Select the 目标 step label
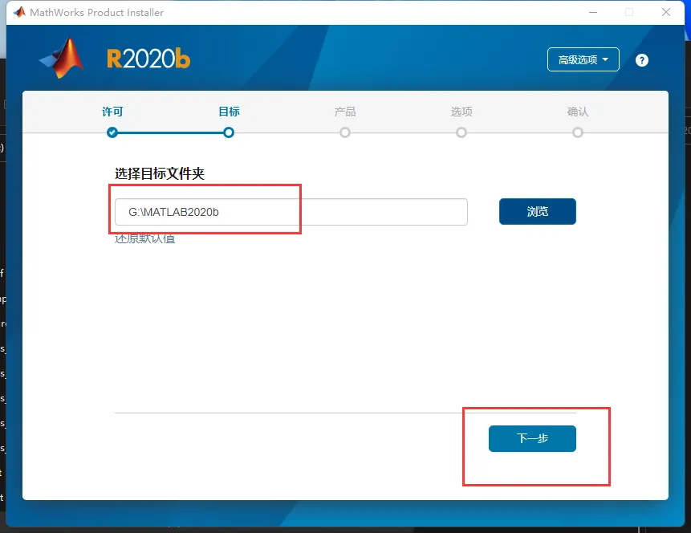The height and width of the screenshot is (533, 691). (x=229, y=112)
